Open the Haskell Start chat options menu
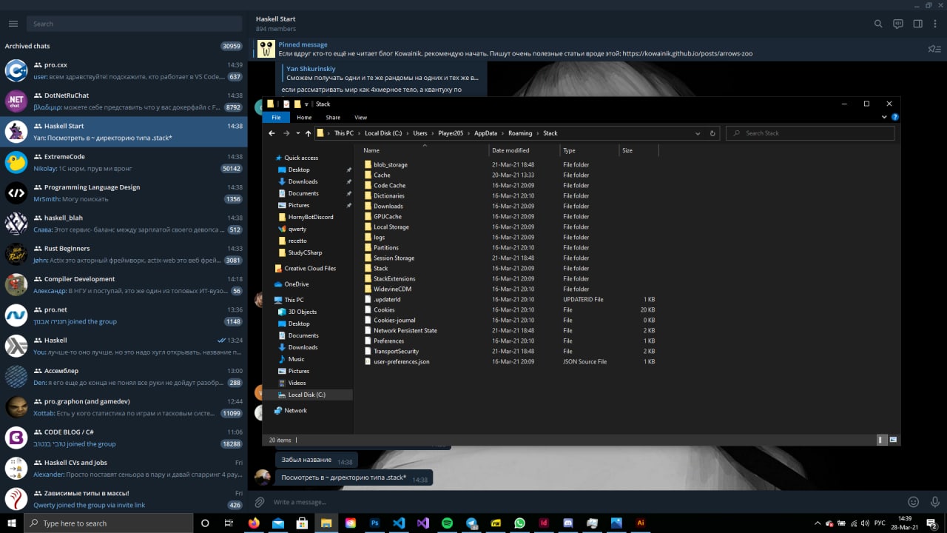Viewport: 947px width, 533px height. [937, 24]
